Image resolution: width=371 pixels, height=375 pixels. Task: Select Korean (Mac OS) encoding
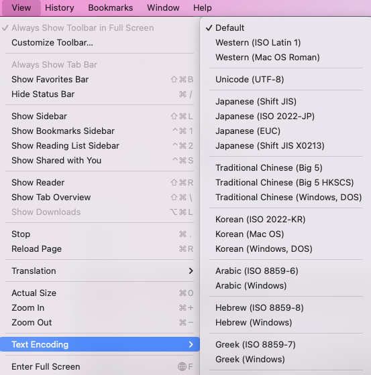285,234
